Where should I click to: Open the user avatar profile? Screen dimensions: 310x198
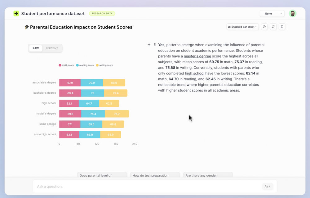pyautogui.click(x=292, y=13)
